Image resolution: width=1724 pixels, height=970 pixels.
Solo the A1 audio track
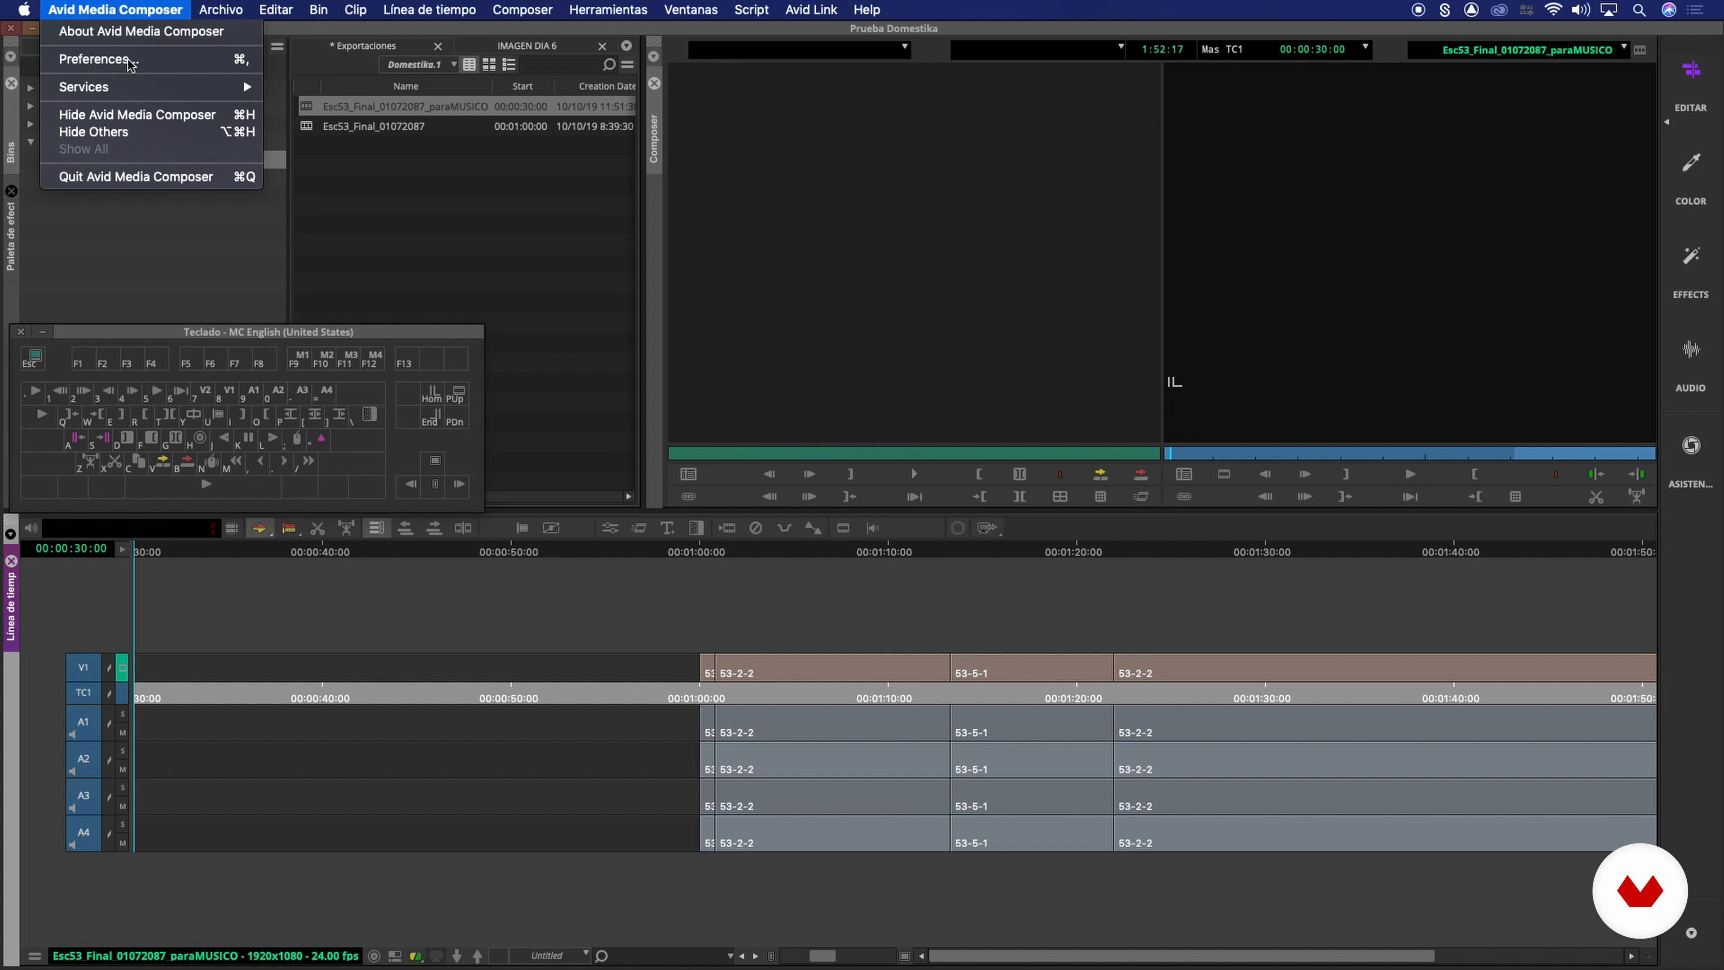(x=123, y=714)
